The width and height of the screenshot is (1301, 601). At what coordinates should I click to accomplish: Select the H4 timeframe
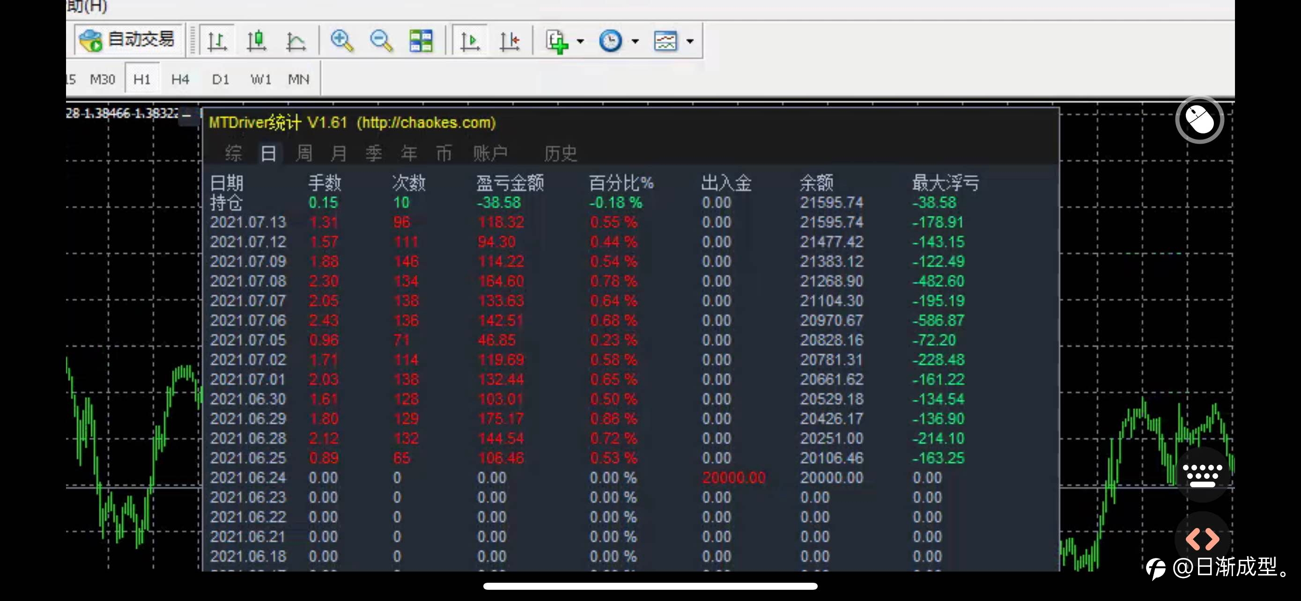click(x=180, y=79)
